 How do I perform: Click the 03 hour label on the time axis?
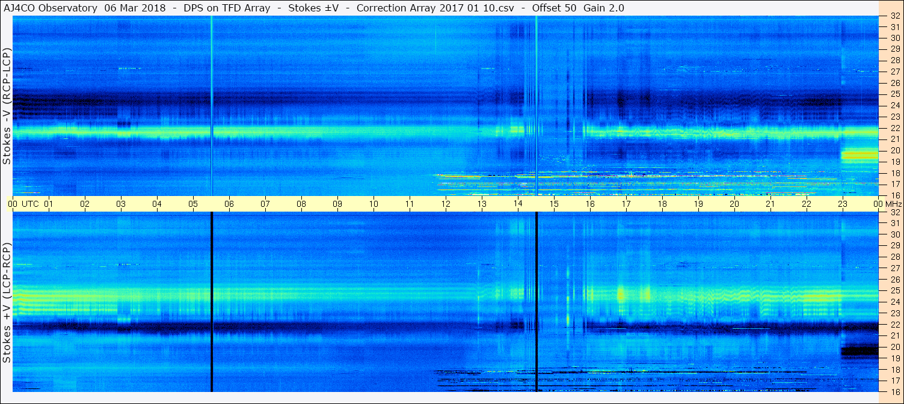[x=121, y=204]
